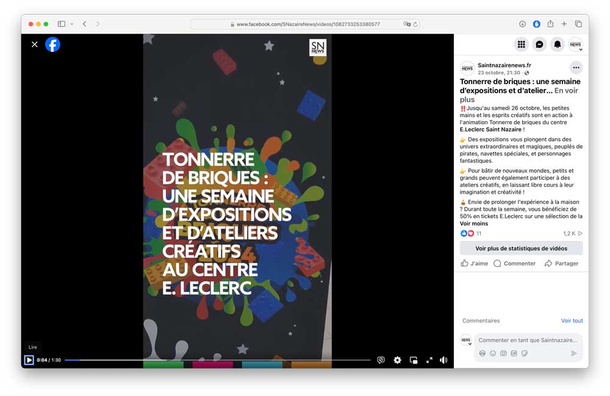Open account profile menu
Image resolution: width=610 pixels, height=396 pixels.
point(576,44)
